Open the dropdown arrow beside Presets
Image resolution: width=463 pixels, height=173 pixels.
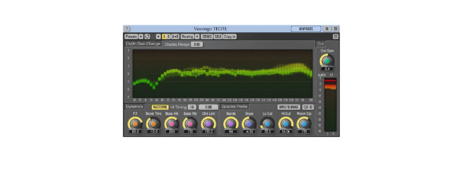tap(141, 37)
